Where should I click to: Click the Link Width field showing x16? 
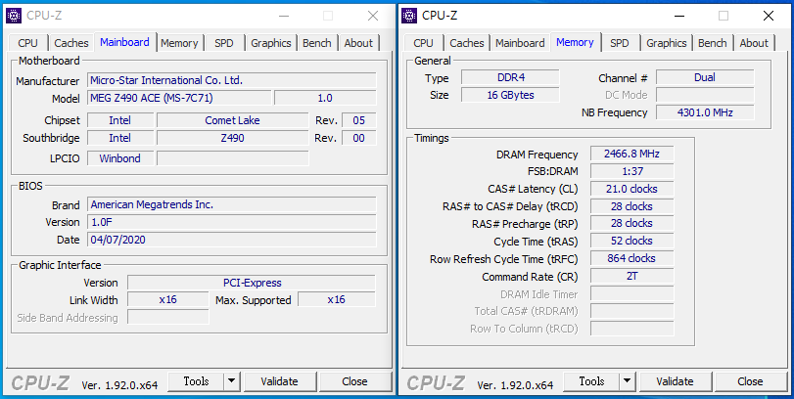click(x=167, y=299)
